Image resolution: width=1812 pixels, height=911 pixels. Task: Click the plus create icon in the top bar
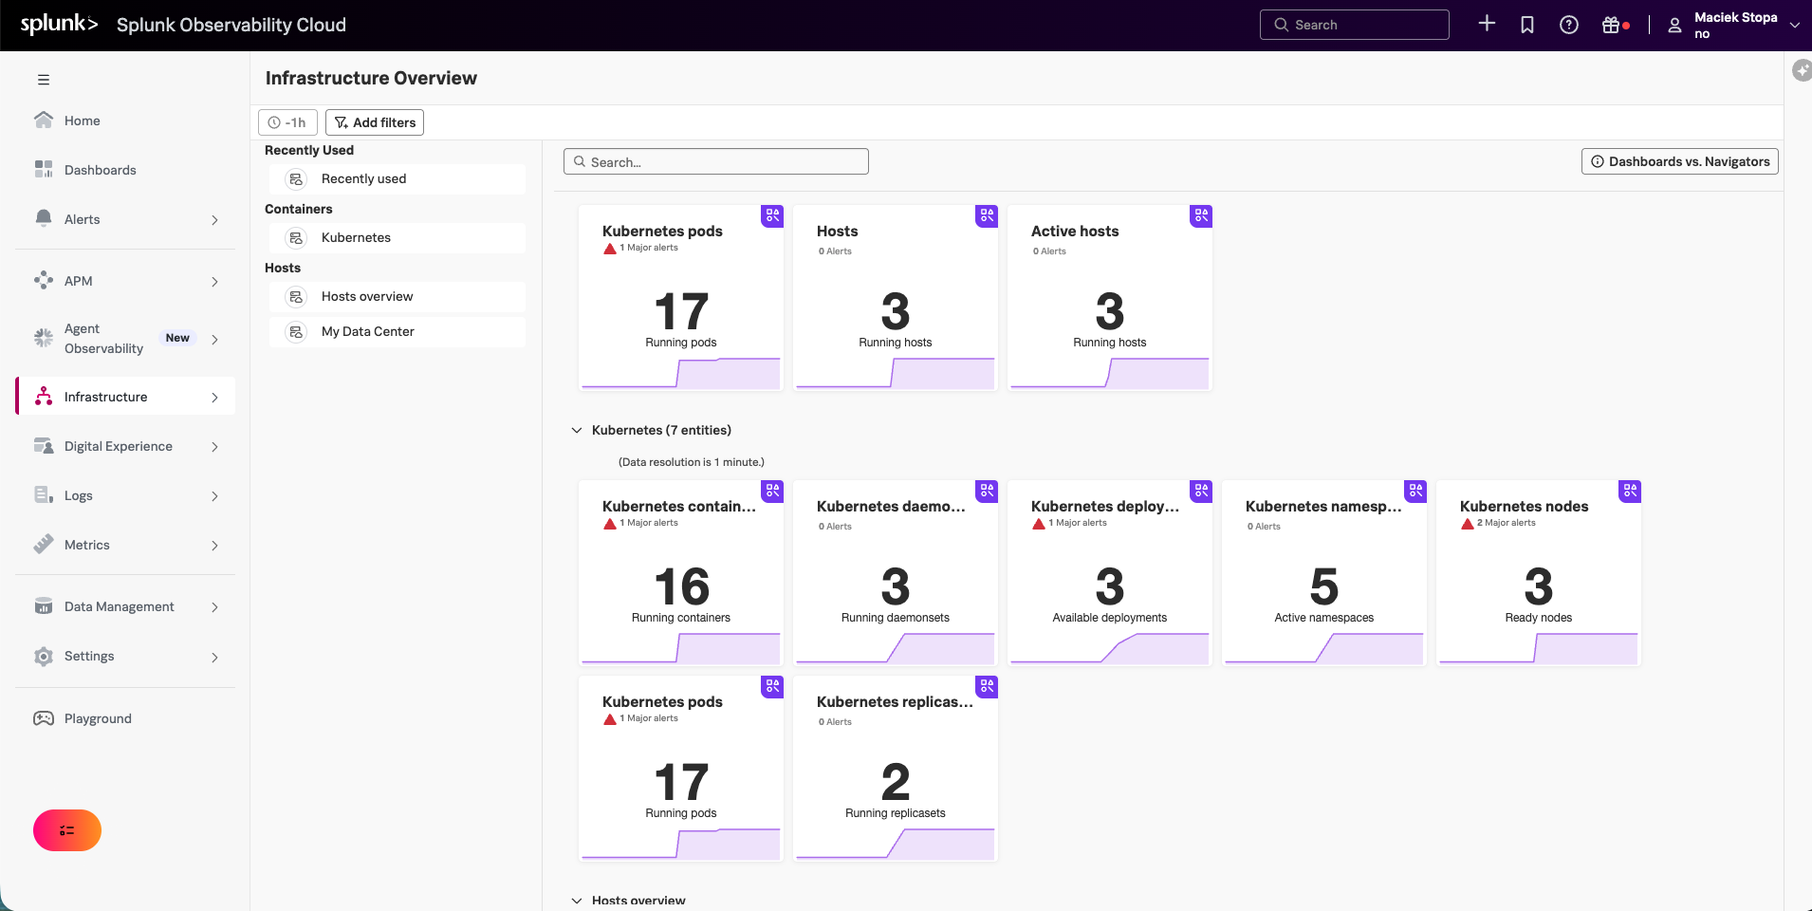coord(1487,24)
